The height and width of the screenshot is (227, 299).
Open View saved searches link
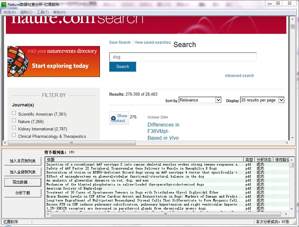coord(153,43)
